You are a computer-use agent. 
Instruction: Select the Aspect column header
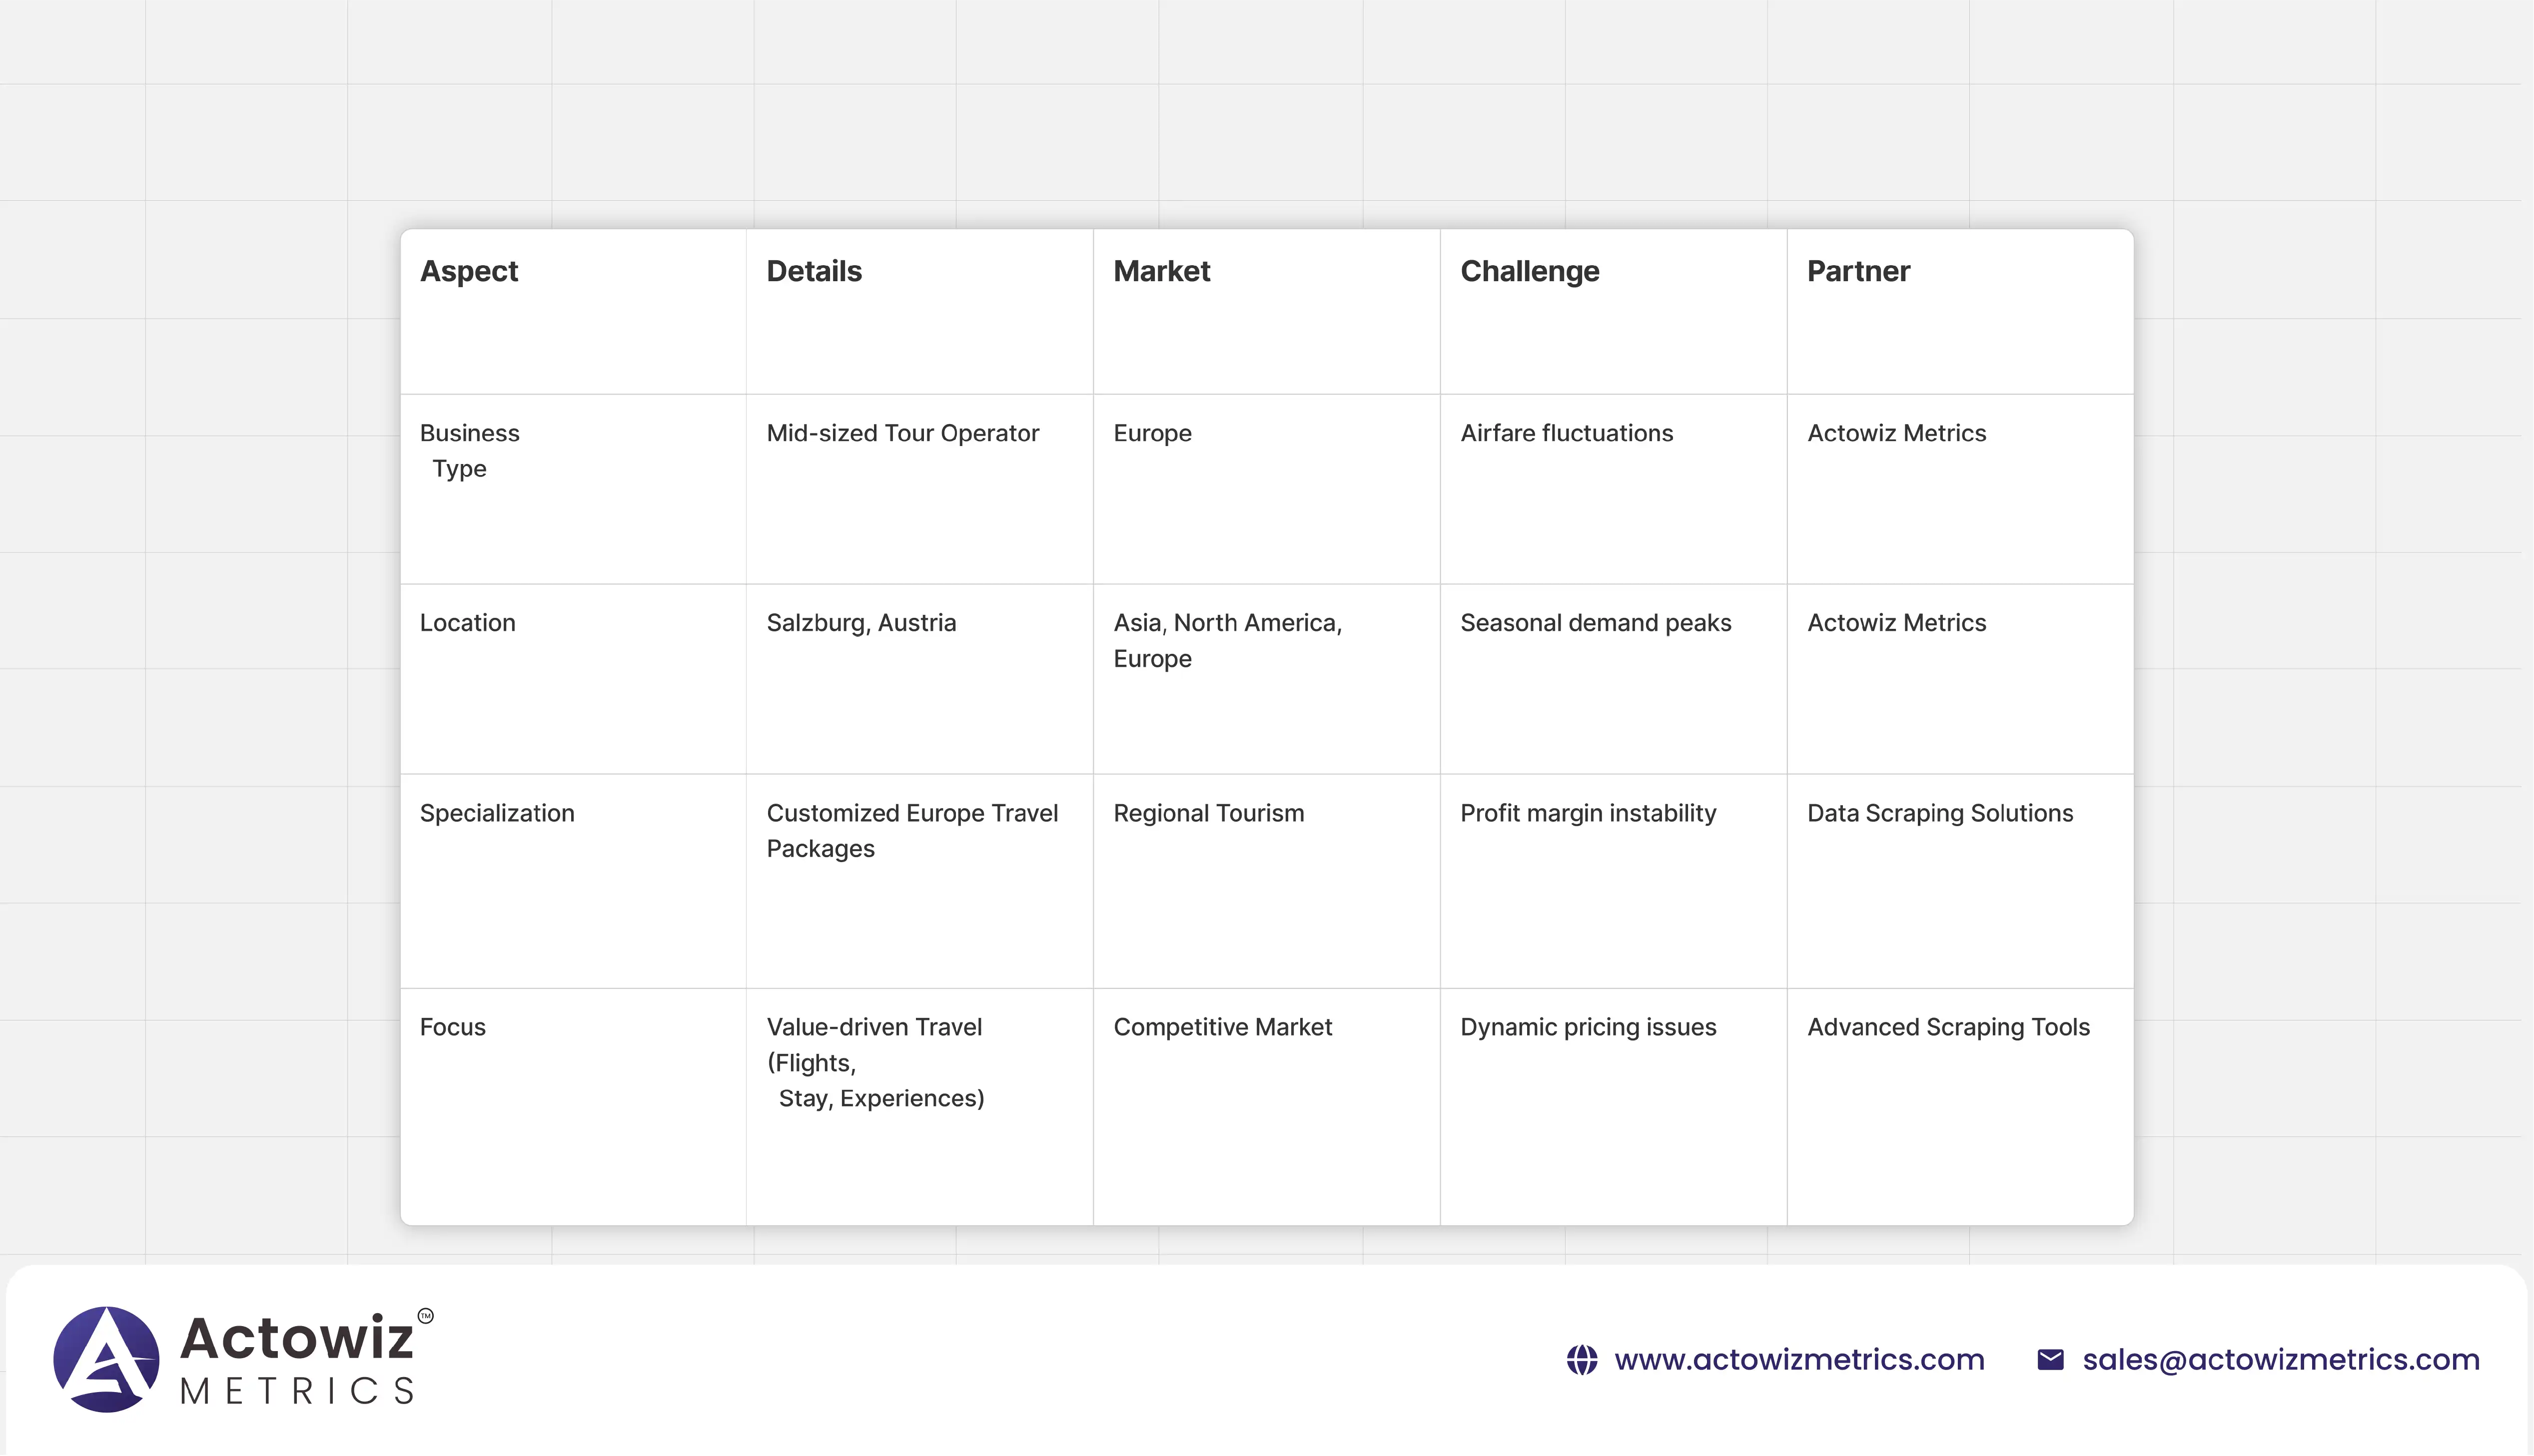(468, 271)
